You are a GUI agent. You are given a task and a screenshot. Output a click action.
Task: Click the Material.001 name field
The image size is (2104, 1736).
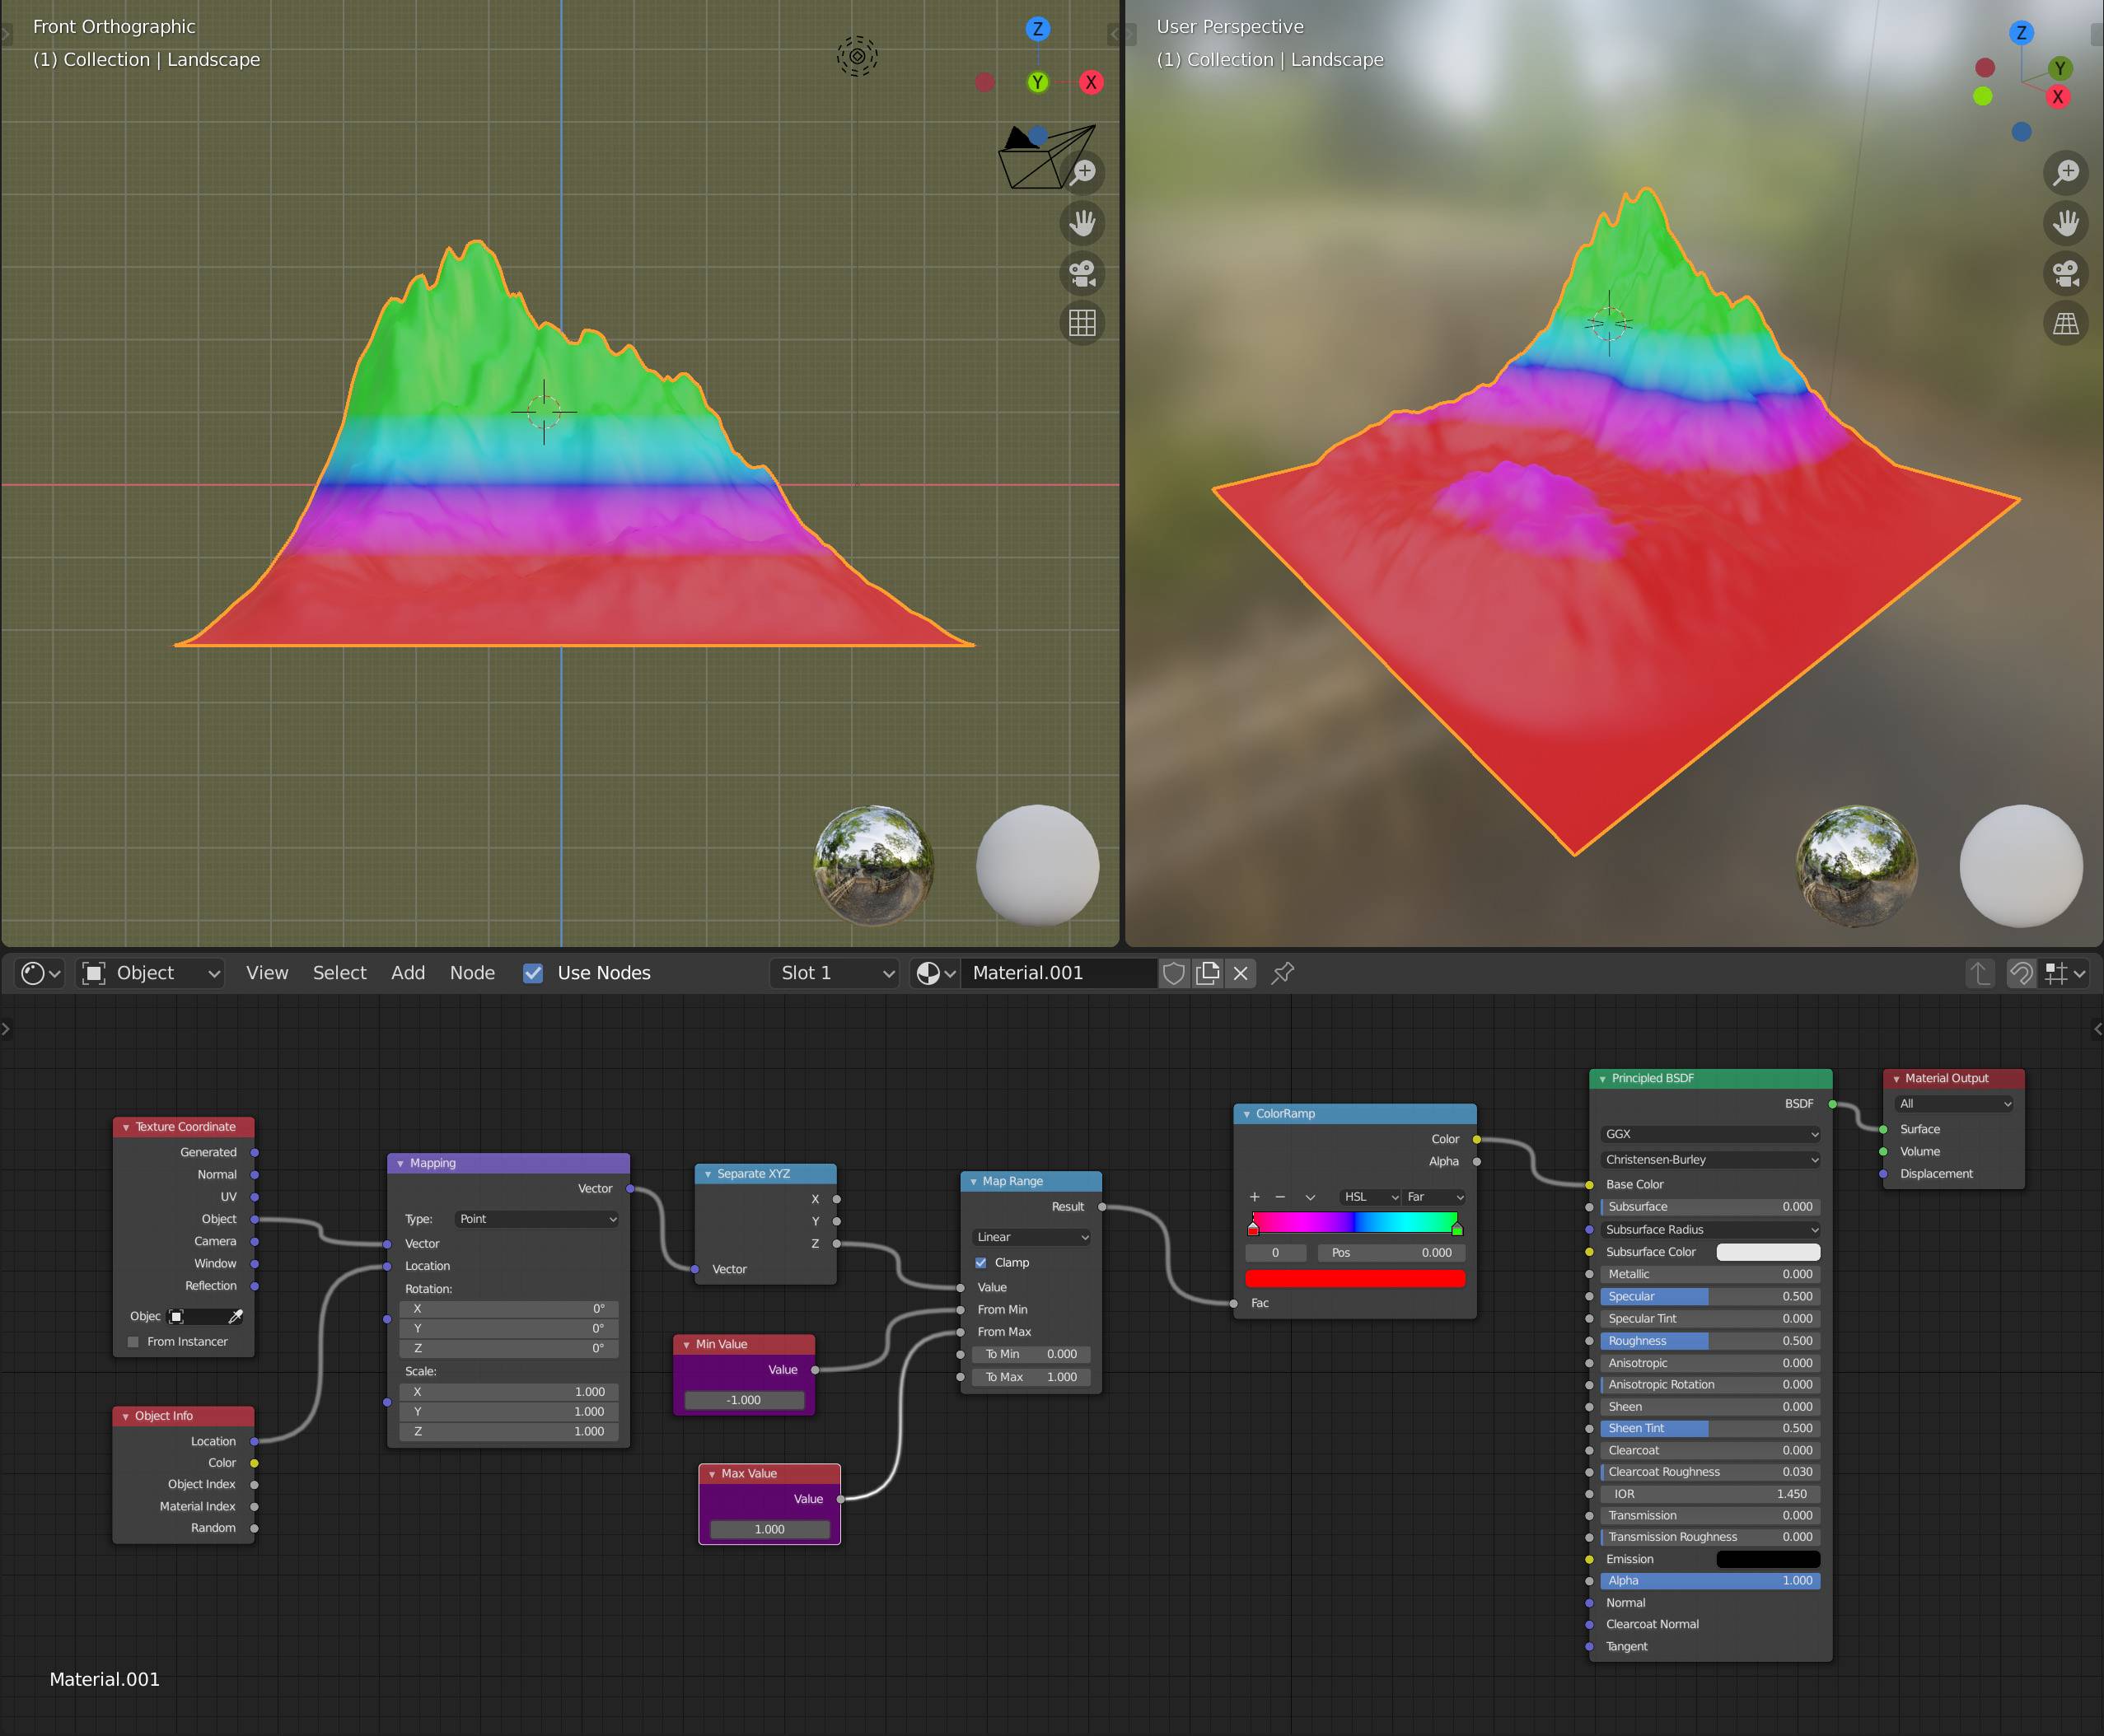point(1059,973)
